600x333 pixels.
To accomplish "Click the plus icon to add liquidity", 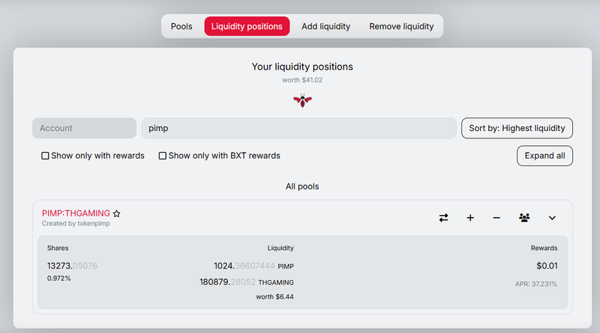I will click(x=470, y=218).
